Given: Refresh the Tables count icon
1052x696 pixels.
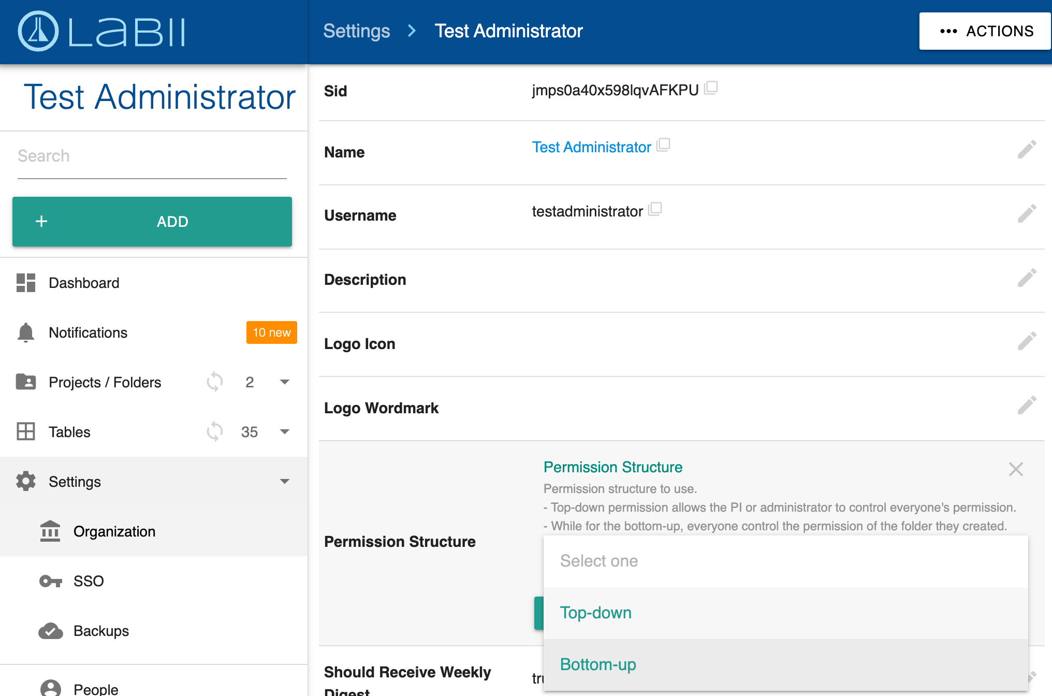Looking at the screenshot, I should click(x=214, y=431).
